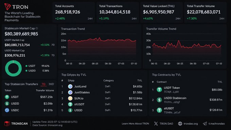This screenshot has width=231, height=130.
Task: Click the USDT transfer volume $567.25b
Action: click(47, 97)
